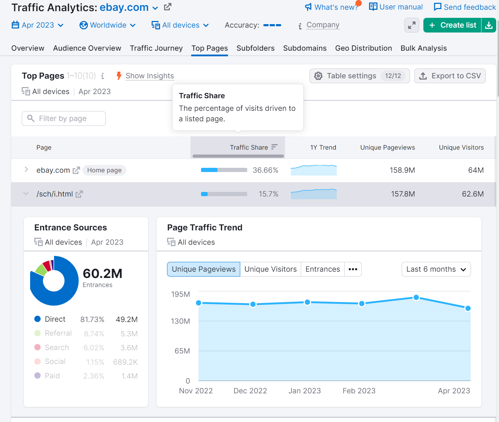Open the Apr 2023 date dropdown
The width and height of the screenshot is (499, 422).
(x=38, y=25)
